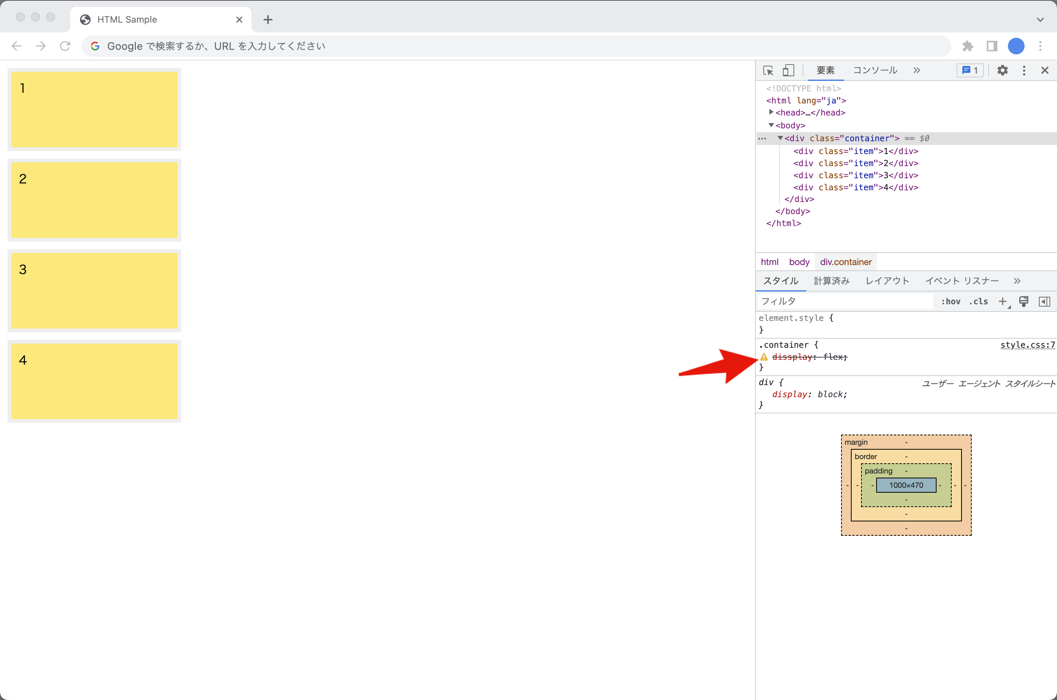Open a new browser tab
This screenshot has height=700, width=1057.
click(268, 20)
